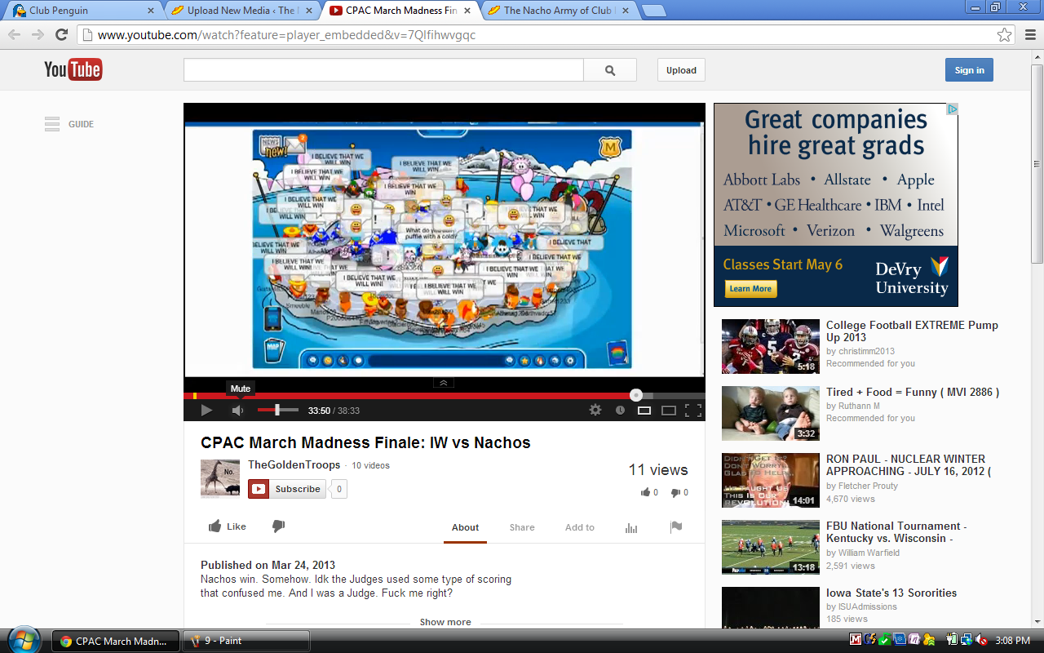Expand description with Show more
The image size is (1044, 653).
point(445,622)
